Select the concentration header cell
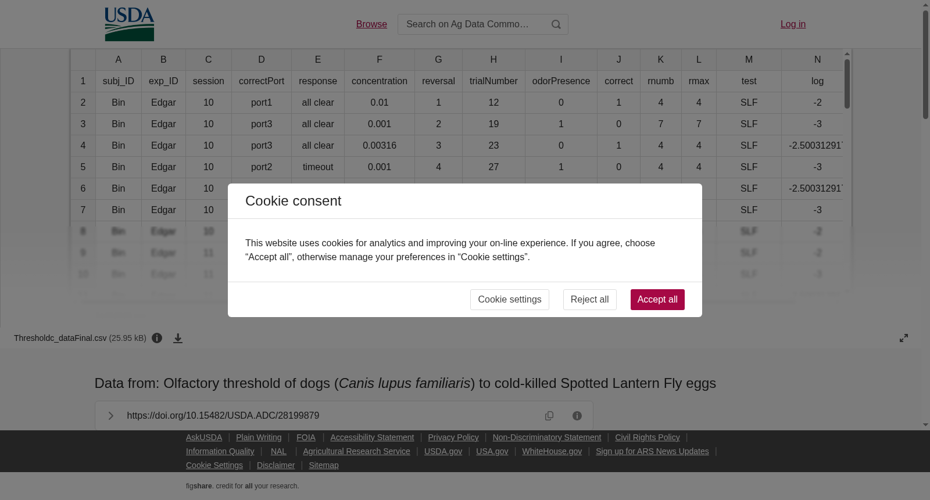This screenshot has width=930, height=500. (x=380, y=81)
